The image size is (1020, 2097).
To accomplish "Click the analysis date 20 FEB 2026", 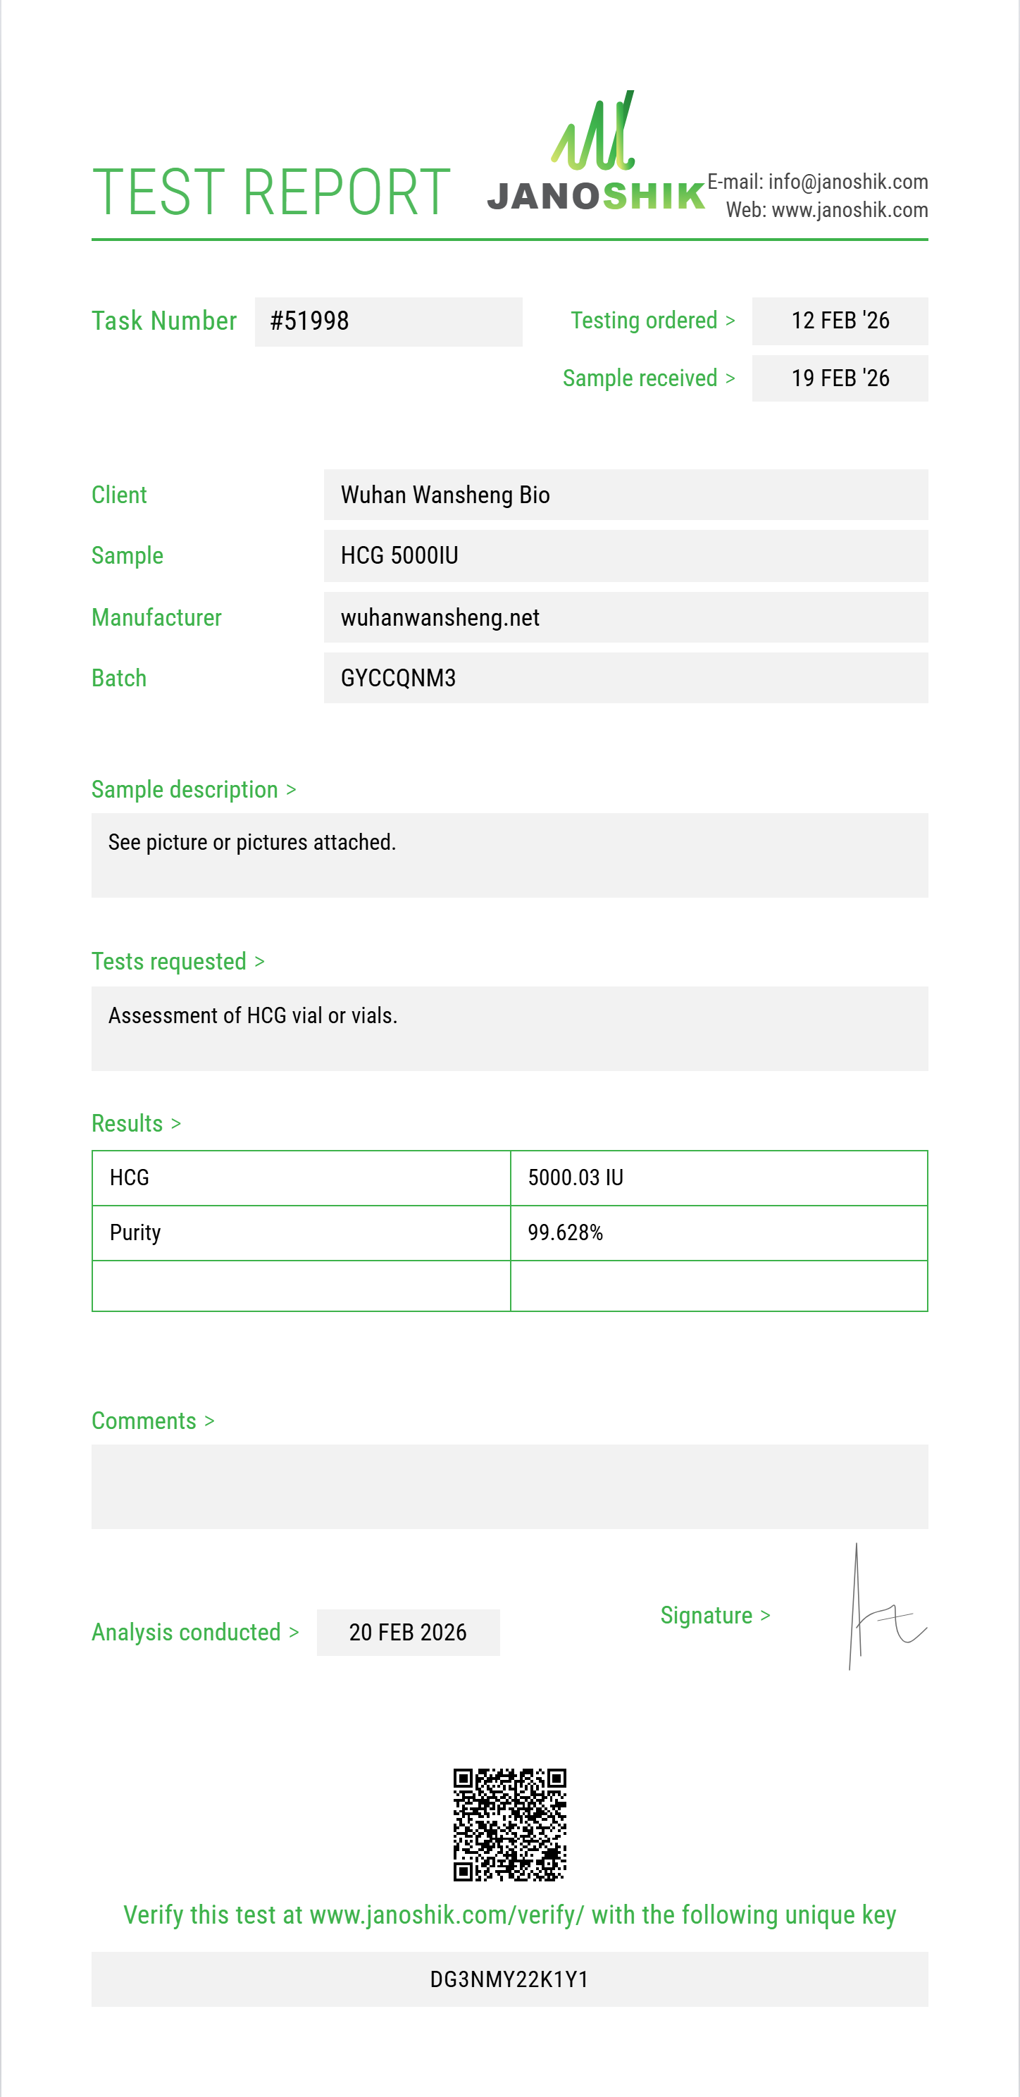I will click(x=408, y=1632).
